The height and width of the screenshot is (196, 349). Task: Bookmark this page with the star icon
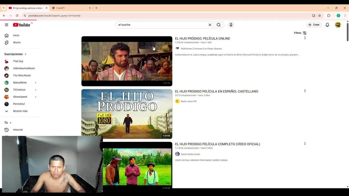click(x=320, y=16)
